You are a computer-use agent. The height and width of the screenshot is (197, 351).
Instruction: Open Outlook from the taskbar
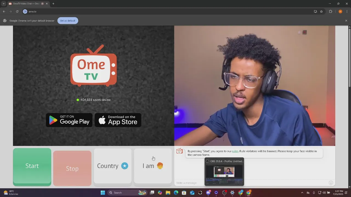[192, 193]
